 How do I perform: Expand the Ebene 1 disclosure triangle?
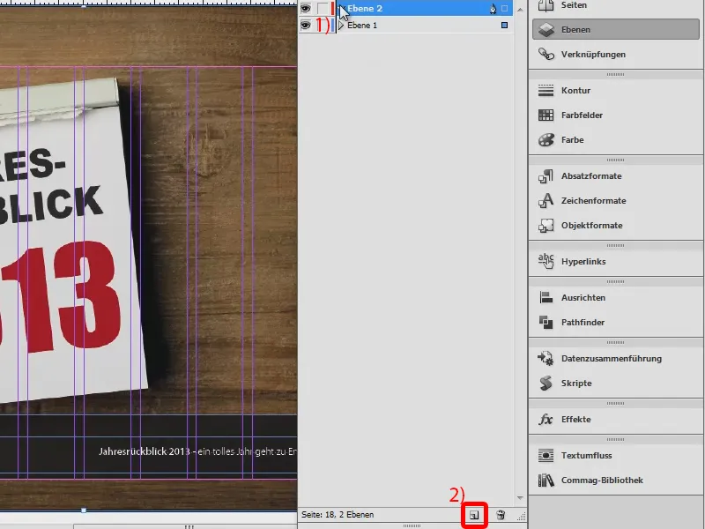[341, 26]
